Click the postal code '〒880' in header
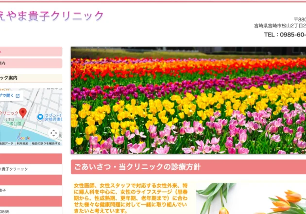Image resolution: width=306 pixels, height=214 pixels. point(300,19)
